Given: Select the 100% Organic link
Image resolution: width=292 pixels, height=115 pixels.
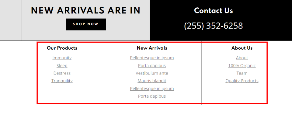Looking at the screenshot, I should pyautogui.click(x=242, y=66).
